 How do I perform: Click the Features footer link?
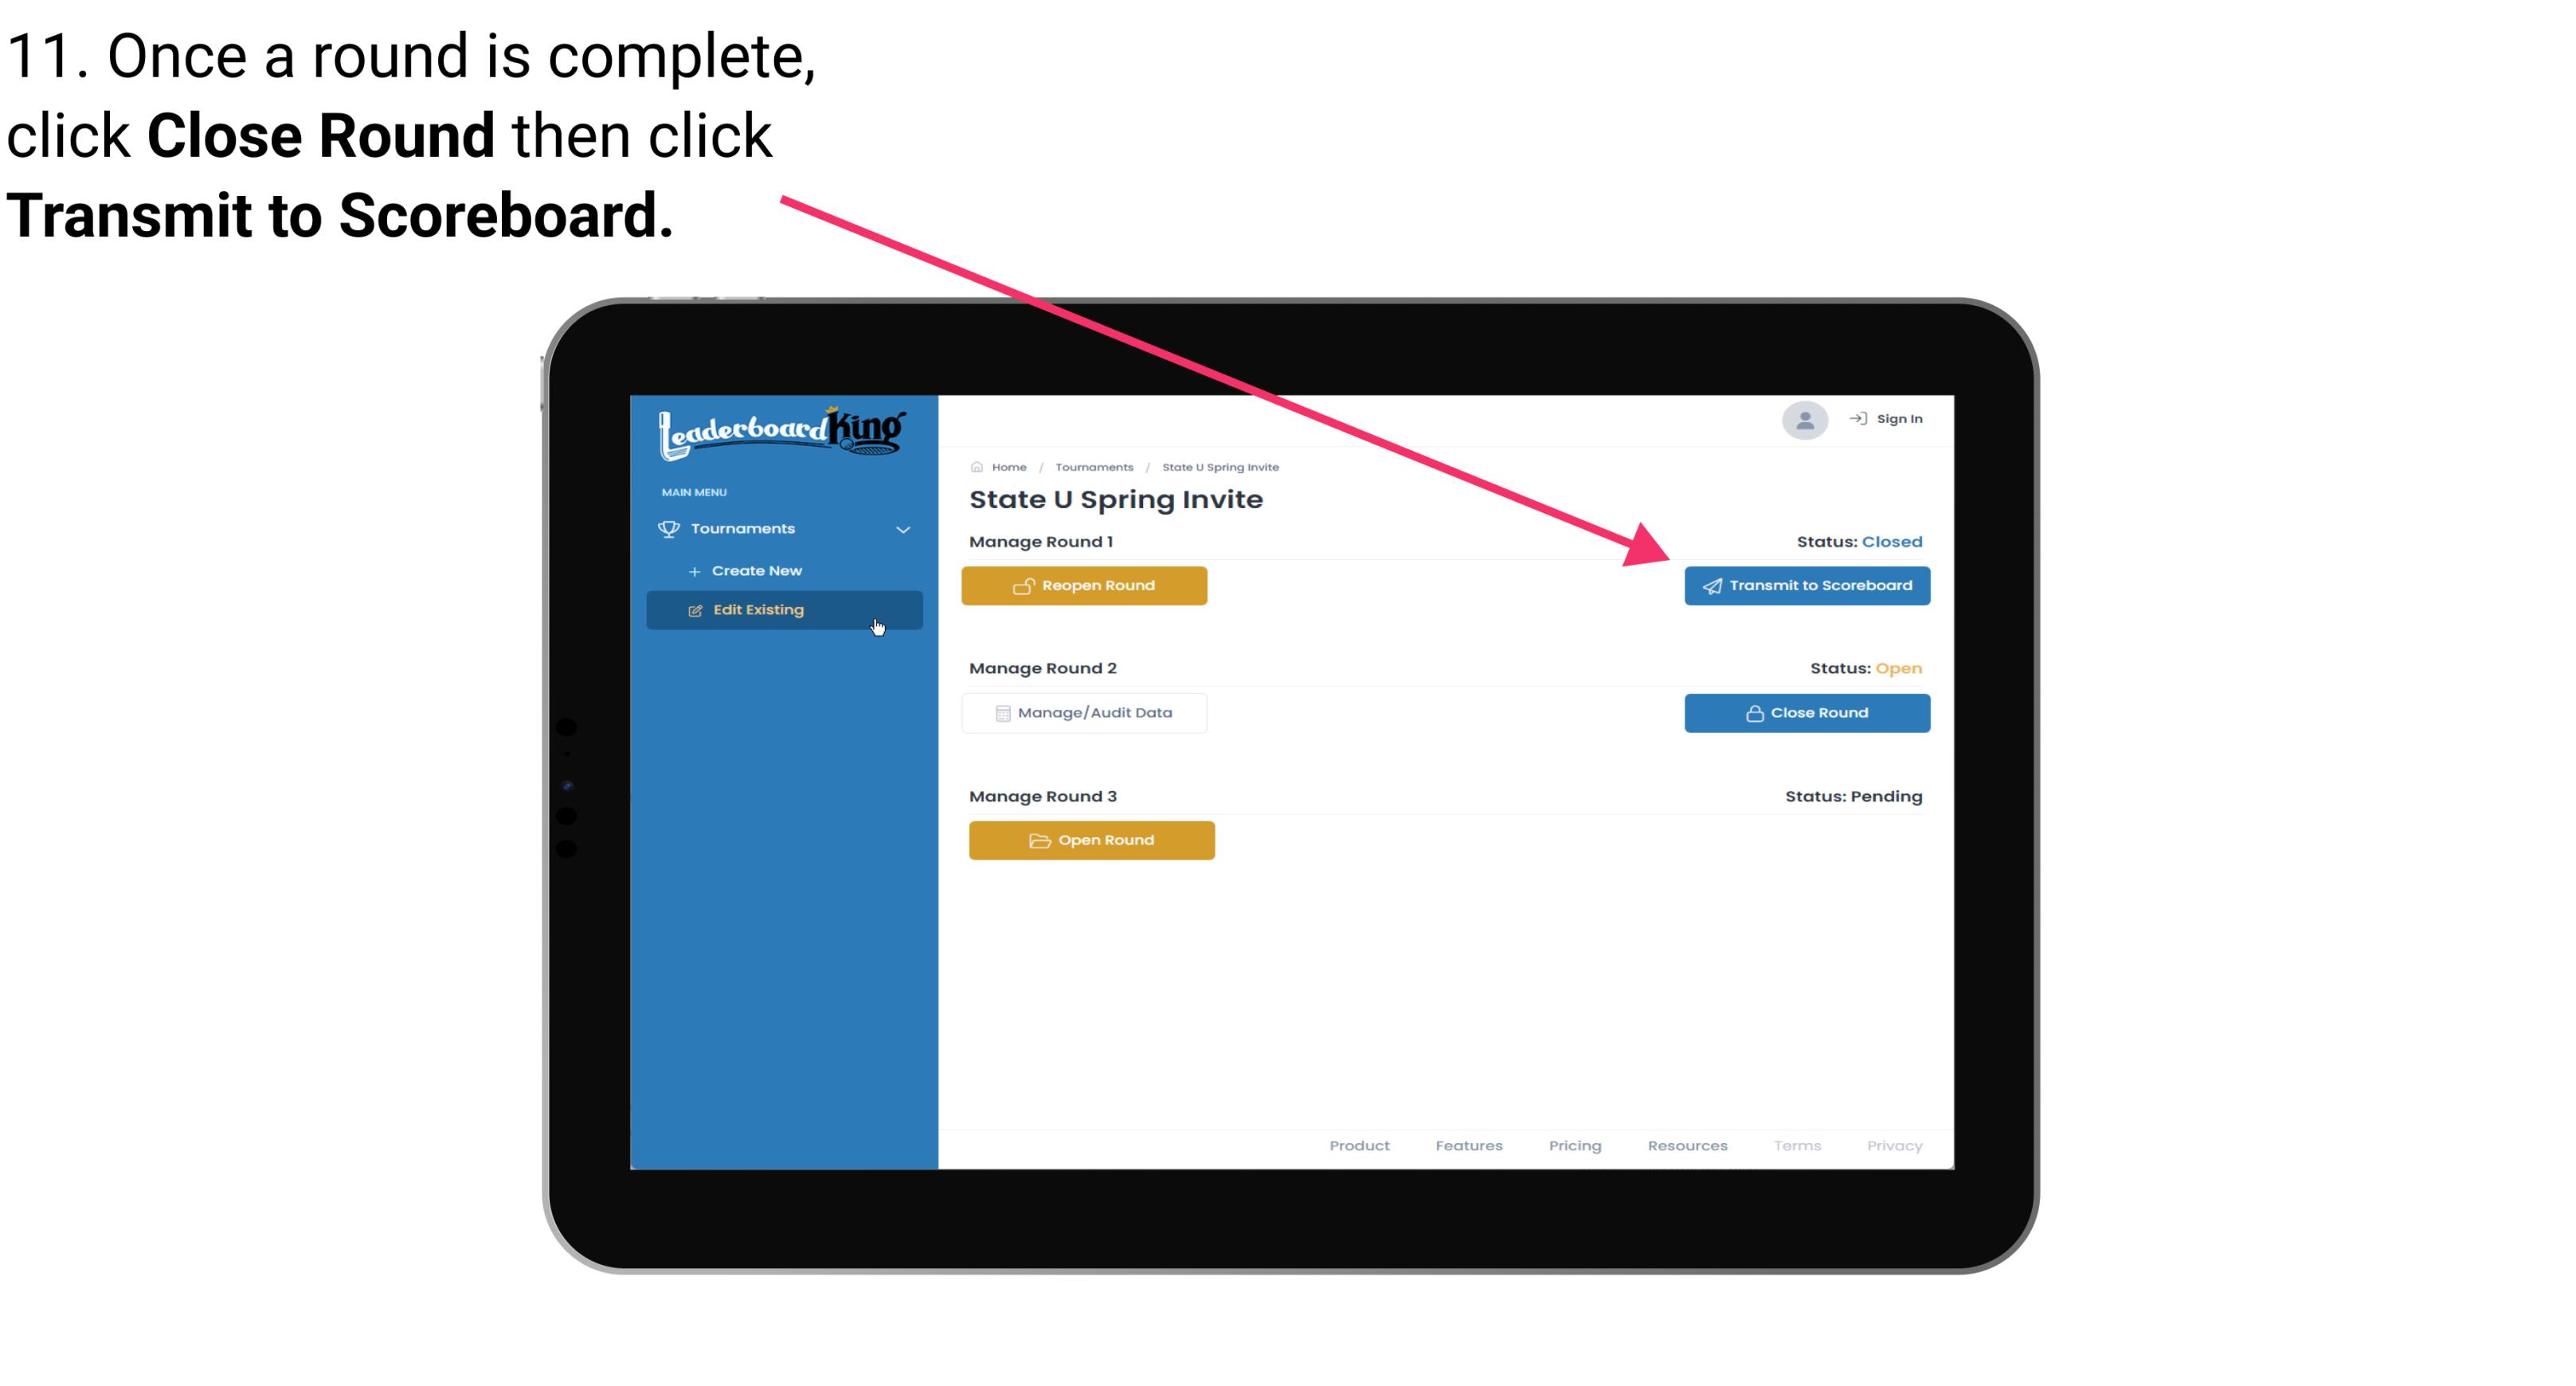(1466, 1145)
